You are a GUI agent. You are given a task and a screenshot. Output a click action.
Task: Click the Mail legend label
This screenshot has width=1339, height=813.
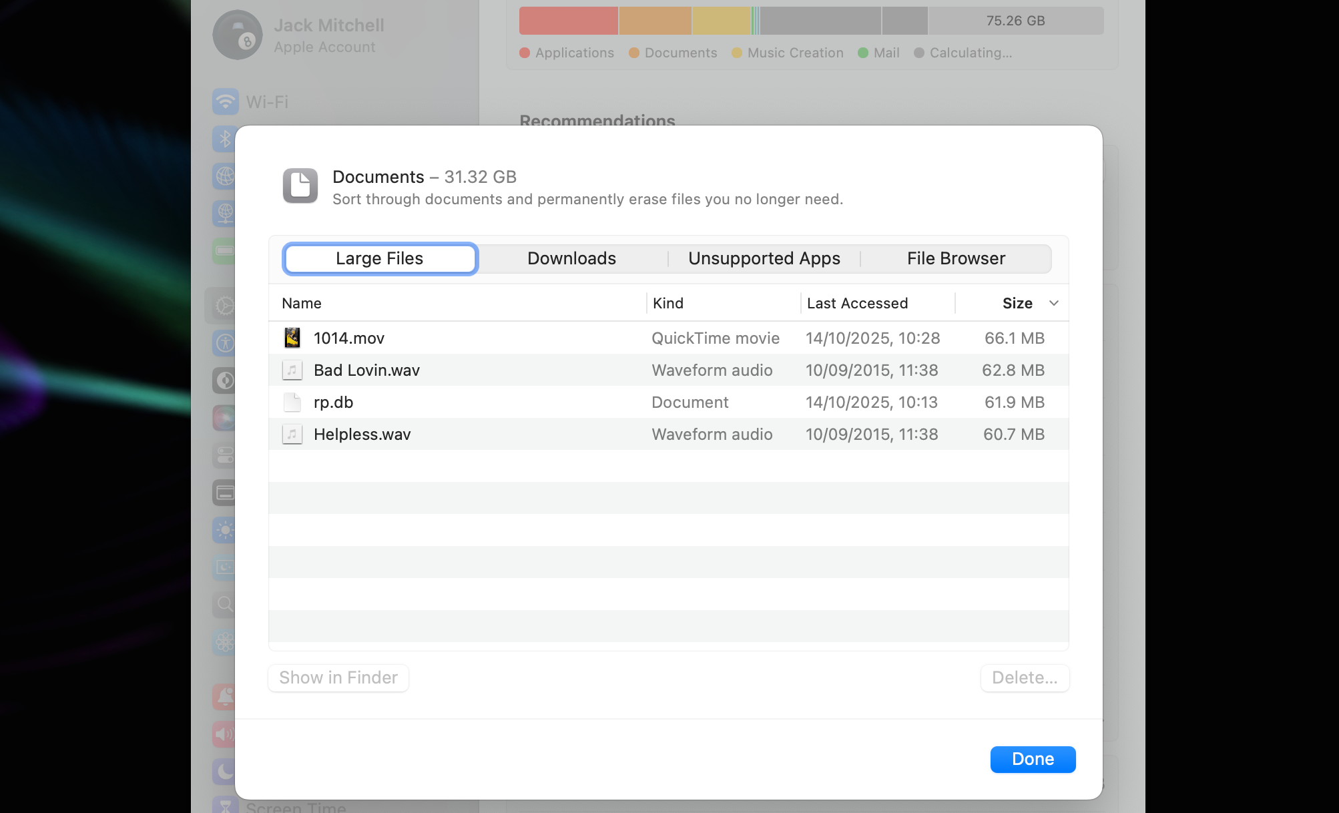click(x=886, y=52)
